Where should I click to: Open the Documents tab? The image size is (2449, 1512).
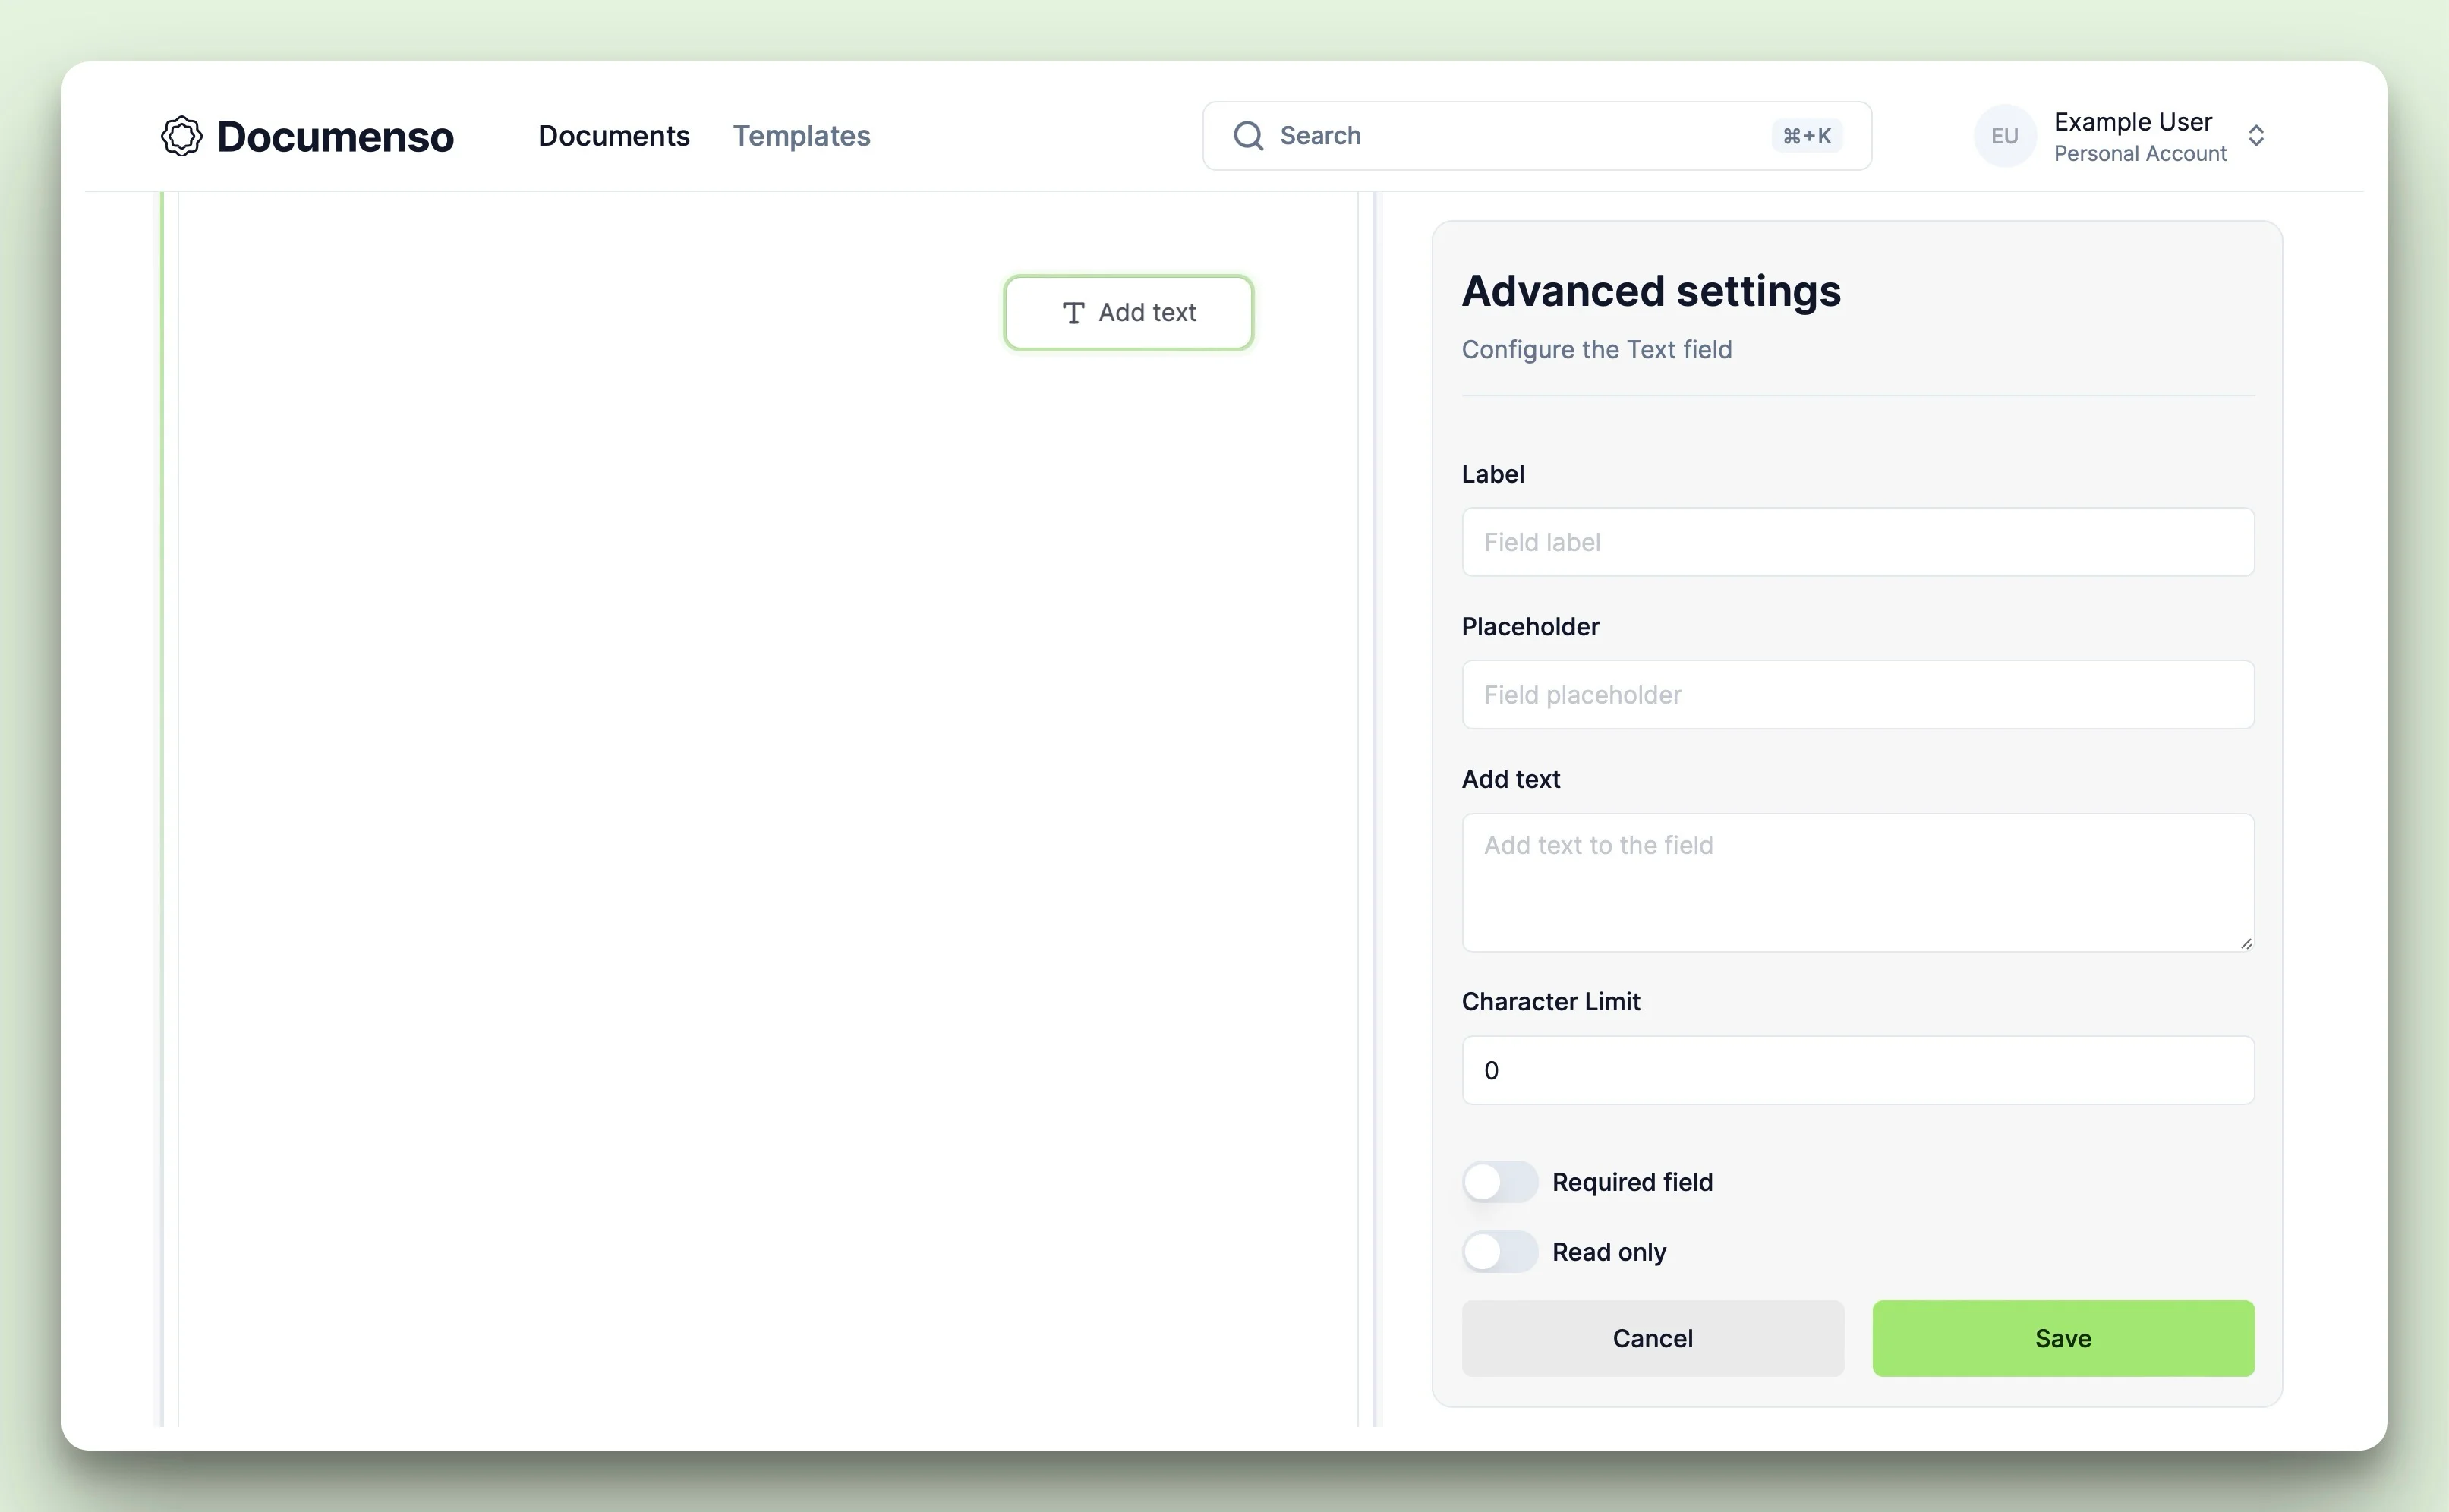tap(613, 136)
